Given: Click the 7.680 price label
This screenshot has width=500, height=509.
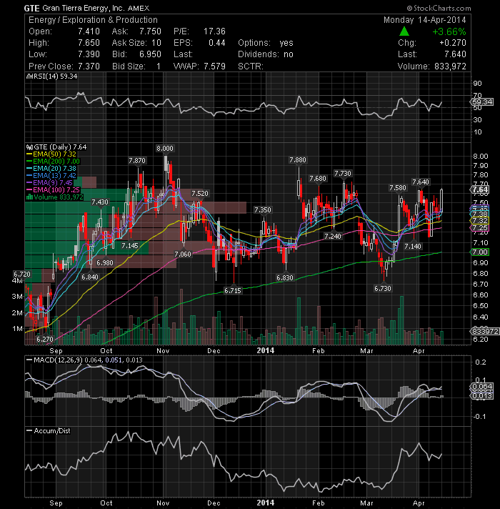Looking at the screenshot, I should click(x=318, y=178).
